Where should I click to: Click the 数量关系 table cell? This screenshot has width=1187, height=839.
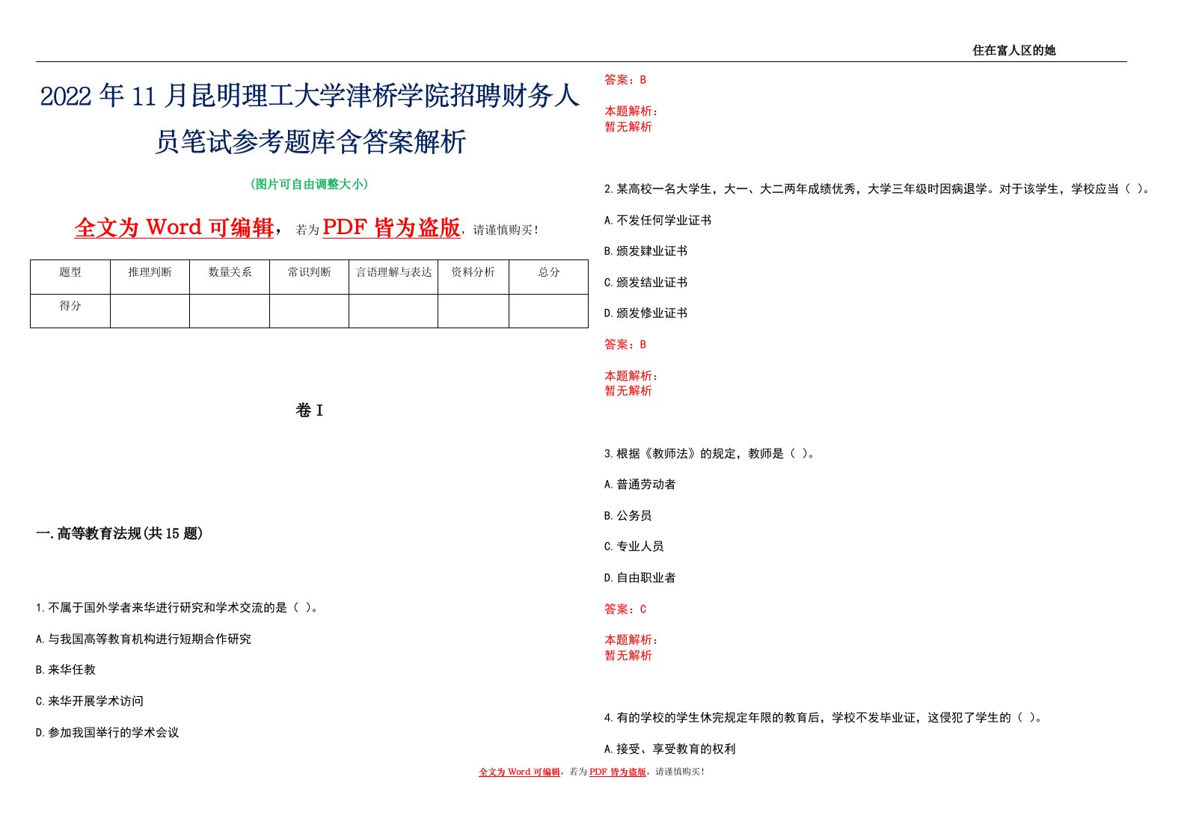(230, 277)
